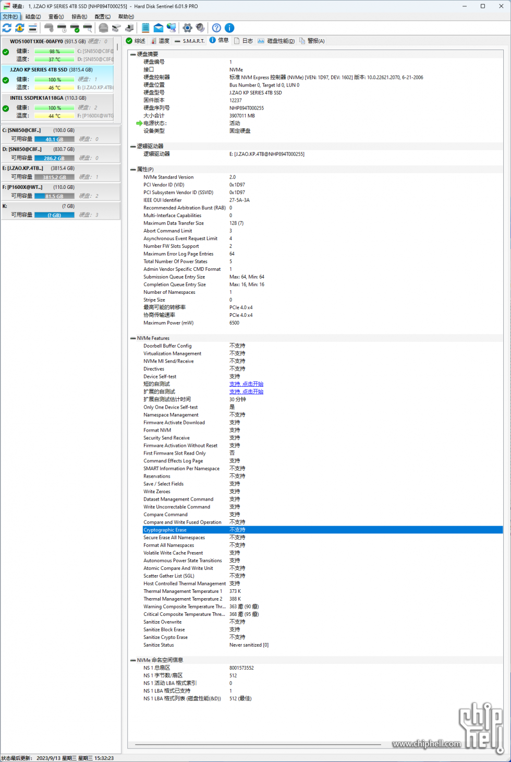Start the short self-test via 短的自测试 link
Image resolution: width=511 pixels, height=762 pixels.
click(246, 384)
